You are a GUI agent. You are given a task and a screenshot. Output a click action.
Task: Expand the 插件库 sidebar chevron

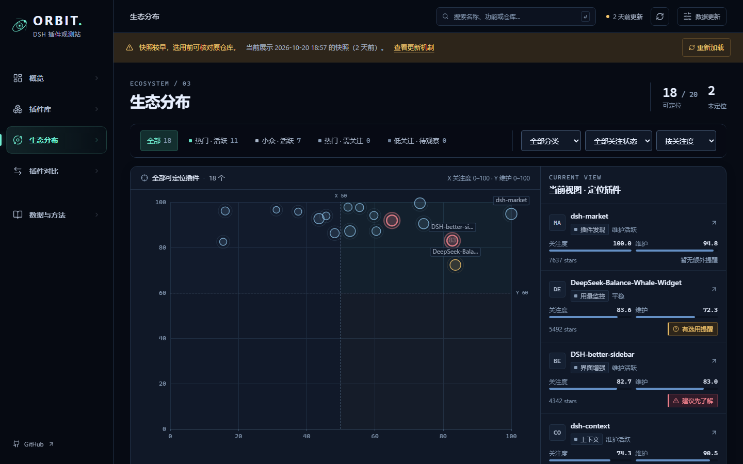pos(96,109)
